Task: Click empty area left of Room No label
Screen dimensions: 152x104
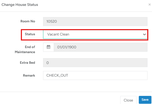Action: click(x=10, y=21)
